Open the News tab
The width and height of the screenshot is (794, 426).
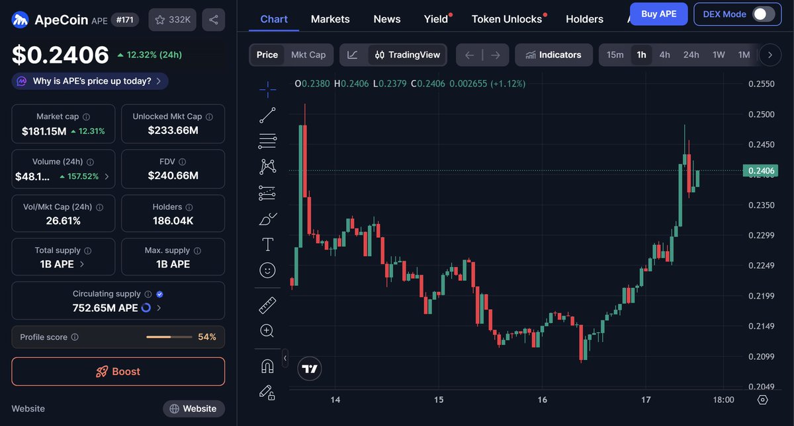tap(387, 19)
